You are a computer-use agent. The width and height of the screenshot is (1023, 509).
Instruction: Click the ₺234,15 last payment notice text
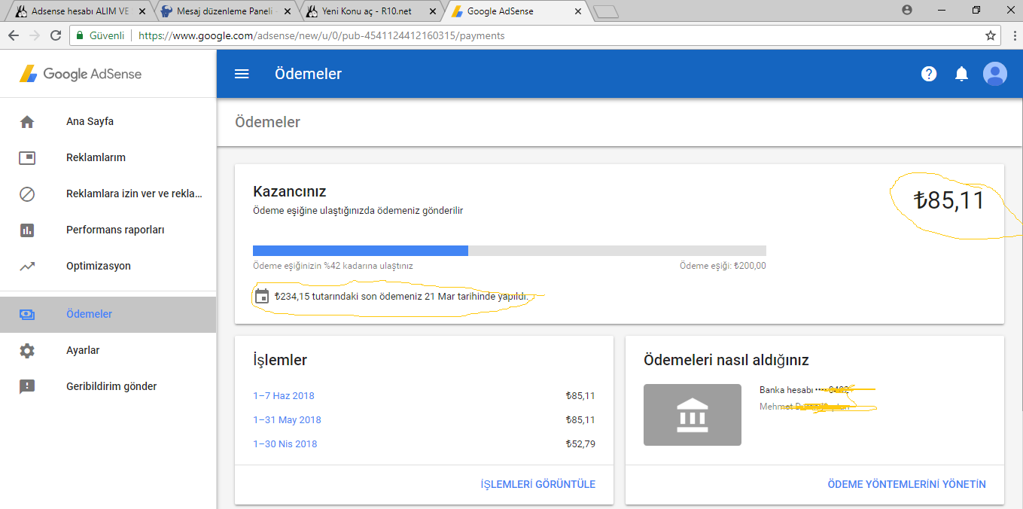click(x=401, y=296)
